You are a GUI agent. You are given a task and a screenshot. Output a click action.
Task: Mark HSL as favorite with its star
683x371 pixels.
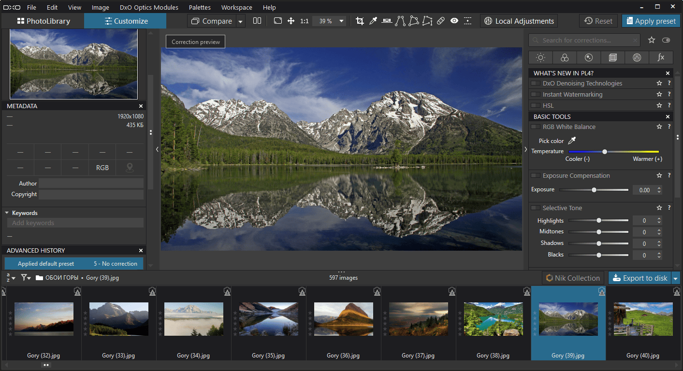pyautogui.click(x=659, y=106)
